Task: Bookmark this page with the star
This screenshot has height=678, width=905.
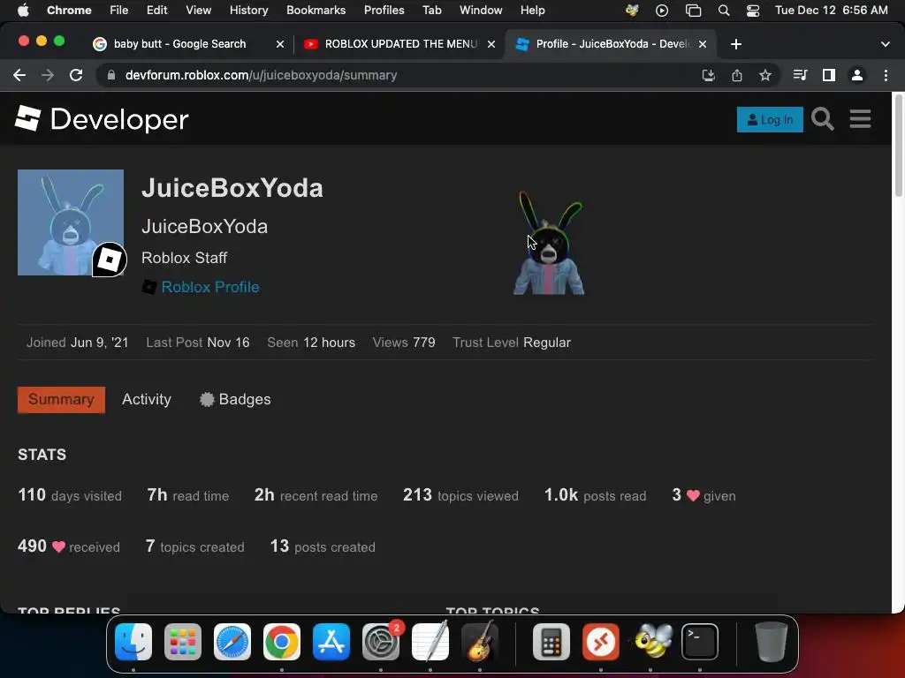Action: [765, 75]
